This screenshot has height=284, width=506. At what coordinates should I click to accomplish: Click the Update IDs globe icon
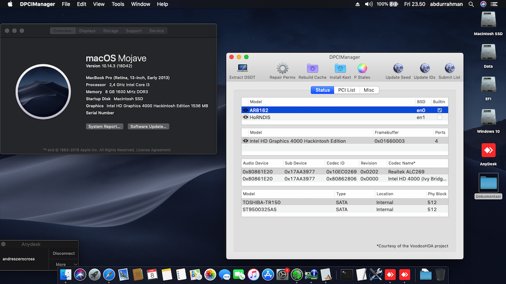point(425,68)
